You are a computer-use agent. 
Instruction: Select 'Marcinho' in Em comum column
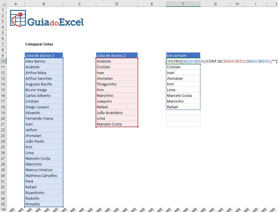pos(183,101)
